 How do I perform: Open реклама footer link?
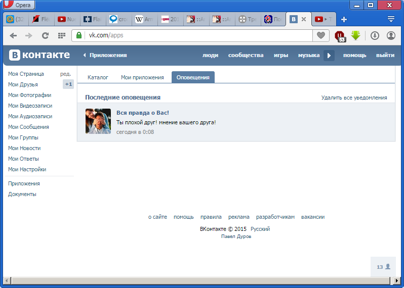[x=239, y=217]
